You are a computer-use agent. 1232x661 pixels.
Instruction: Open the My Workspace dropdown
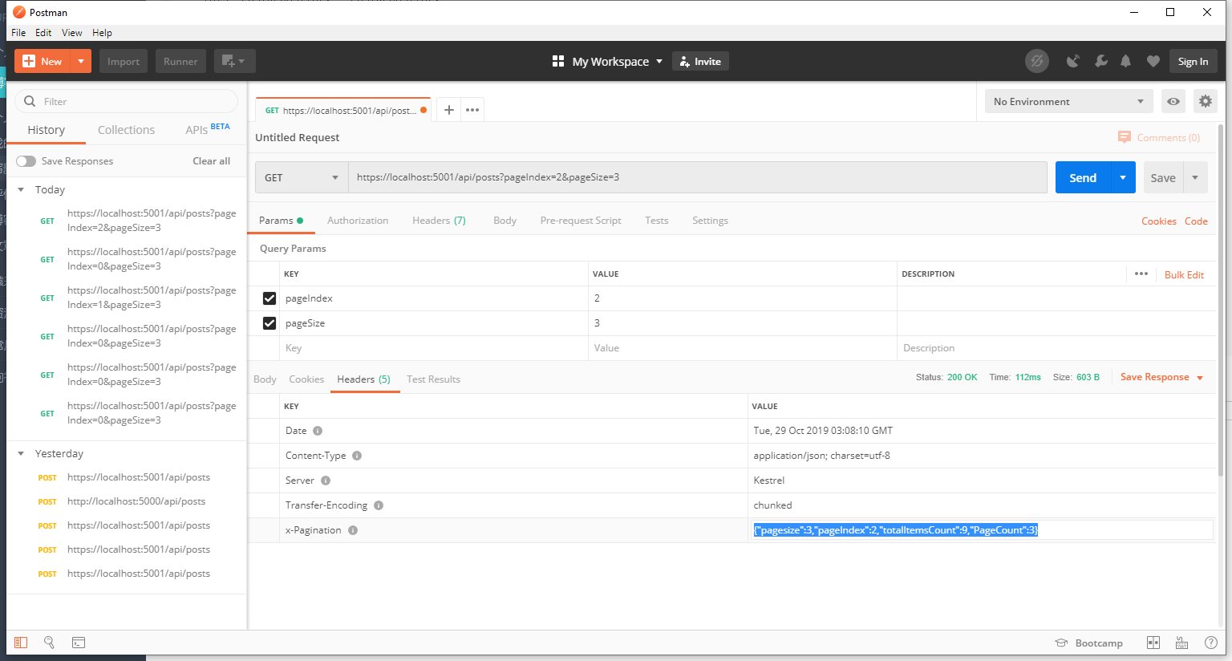coord(608,61)
